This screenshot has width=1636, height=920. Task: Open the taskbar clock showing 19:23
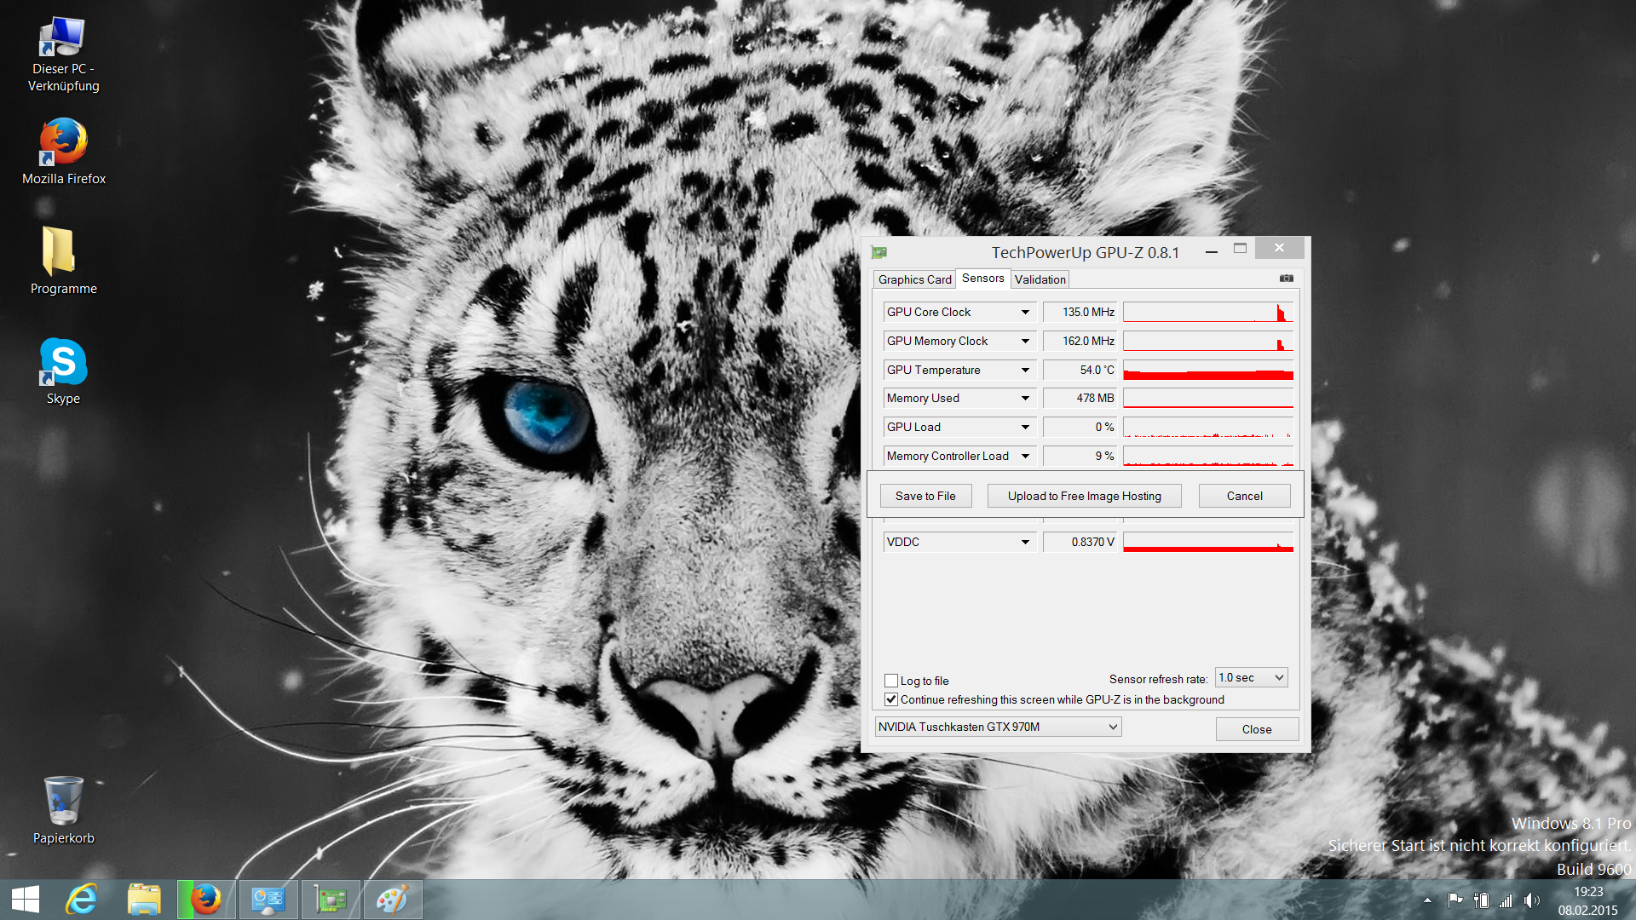tap(1587, 900)
